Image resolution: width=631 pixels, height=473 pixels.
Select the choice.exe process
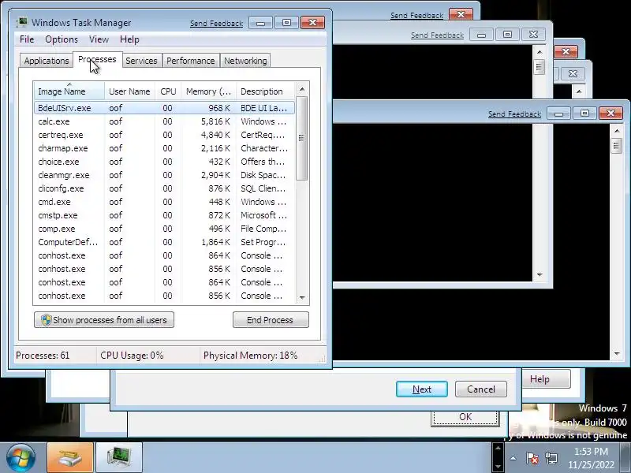coord(164,162)
